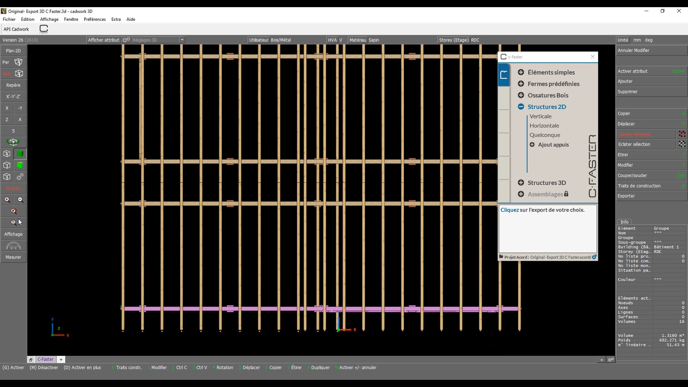Add a new drawing tab with the plus button
The image size is (688, 387).
[x=61, y=359]
